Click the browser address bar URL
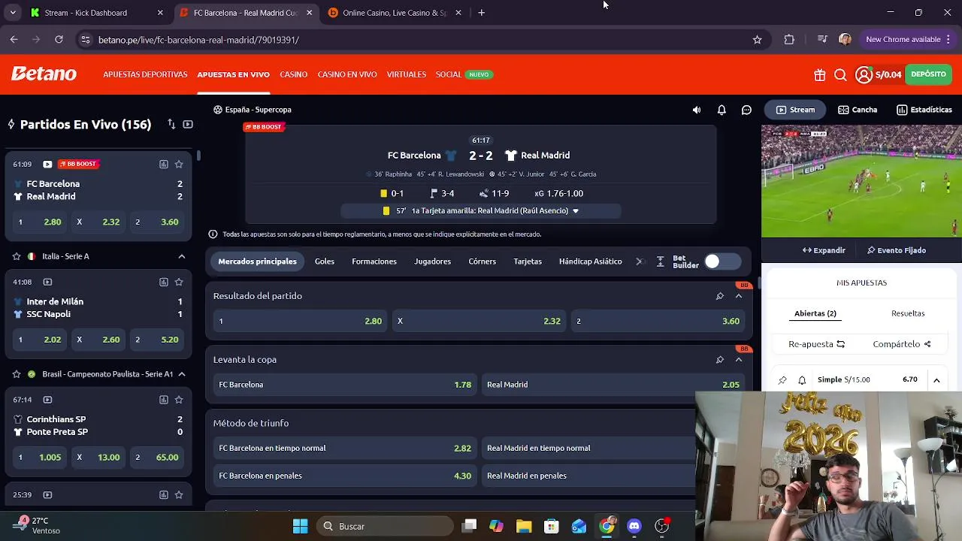The height and width of the screenshot is (541, 962). click(198, 40)
